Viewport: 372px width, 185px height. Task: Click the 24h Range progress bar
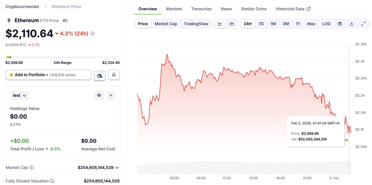63,57
